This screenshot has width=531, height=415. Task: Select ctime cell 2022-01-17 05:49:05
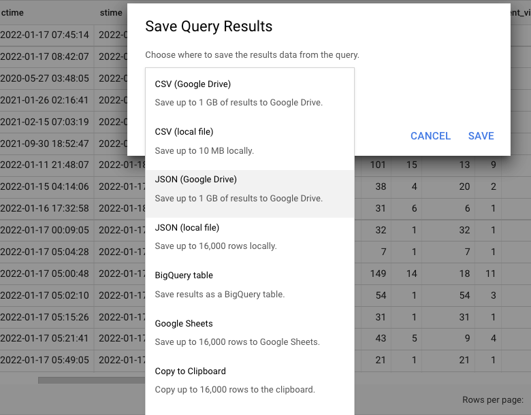(45, 360)
